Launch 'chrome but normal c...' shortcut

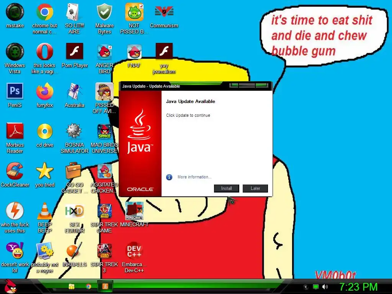coord(44,18)
